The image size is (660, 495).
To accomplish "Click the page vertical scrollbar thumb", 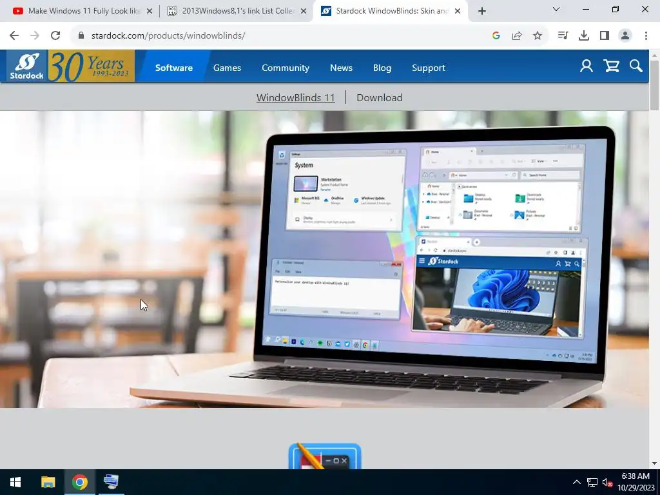I will [x=655, y=86].
